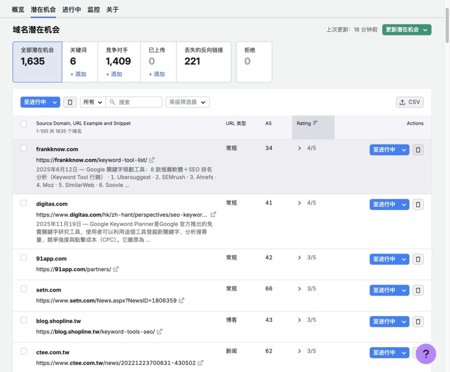Open the 高级筛选器 dropdown

[187, 102]
